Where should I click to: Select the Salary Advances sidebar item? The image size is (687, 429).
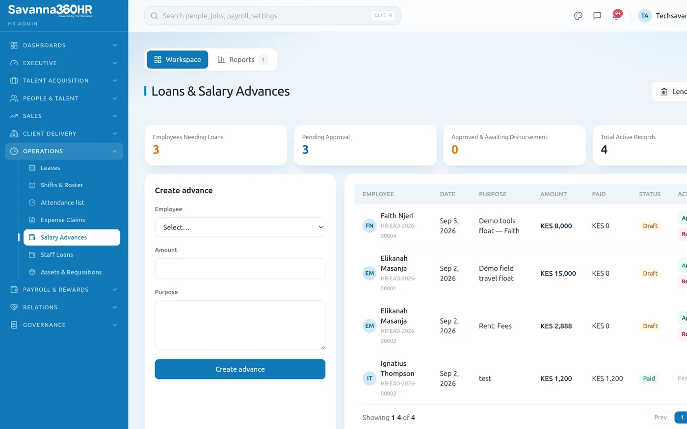click(x=72, y=237)
